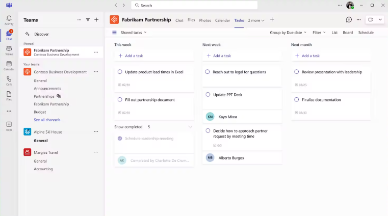The image size is (388, 216).
Task: Switch to Board view
Action: click(348, 33)
